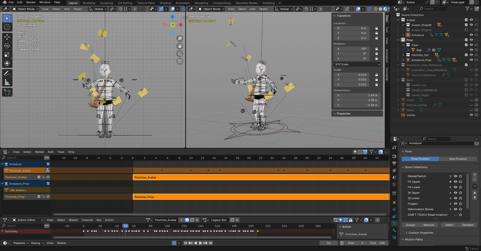Select the Cursor tool in toolbar
This screenshot has width=481, height=251.
[x=7, y=27]
